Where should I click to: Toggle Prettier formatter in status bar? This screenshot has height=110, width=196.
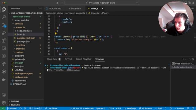(x=179, y=108)
